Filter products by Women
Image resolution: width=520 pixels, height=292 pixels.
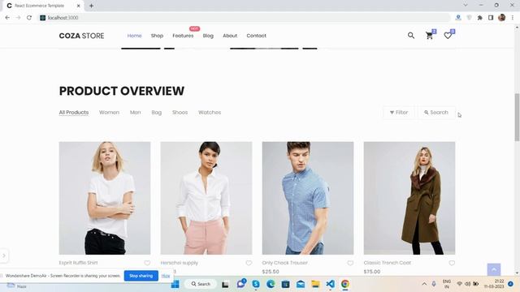tap(109, 113)
